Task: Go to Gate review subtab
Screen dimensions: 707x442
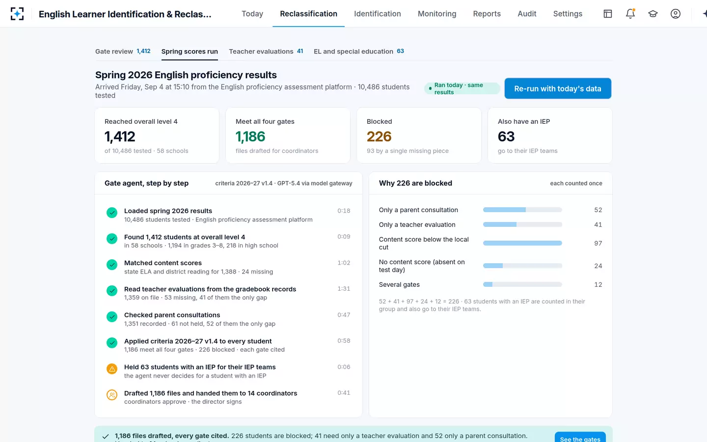Action: point(123,51)
